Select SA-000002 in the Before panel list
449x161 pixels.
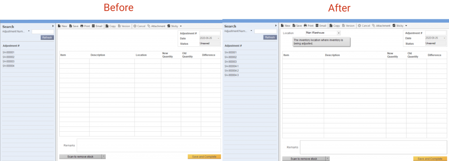(28, 57)
